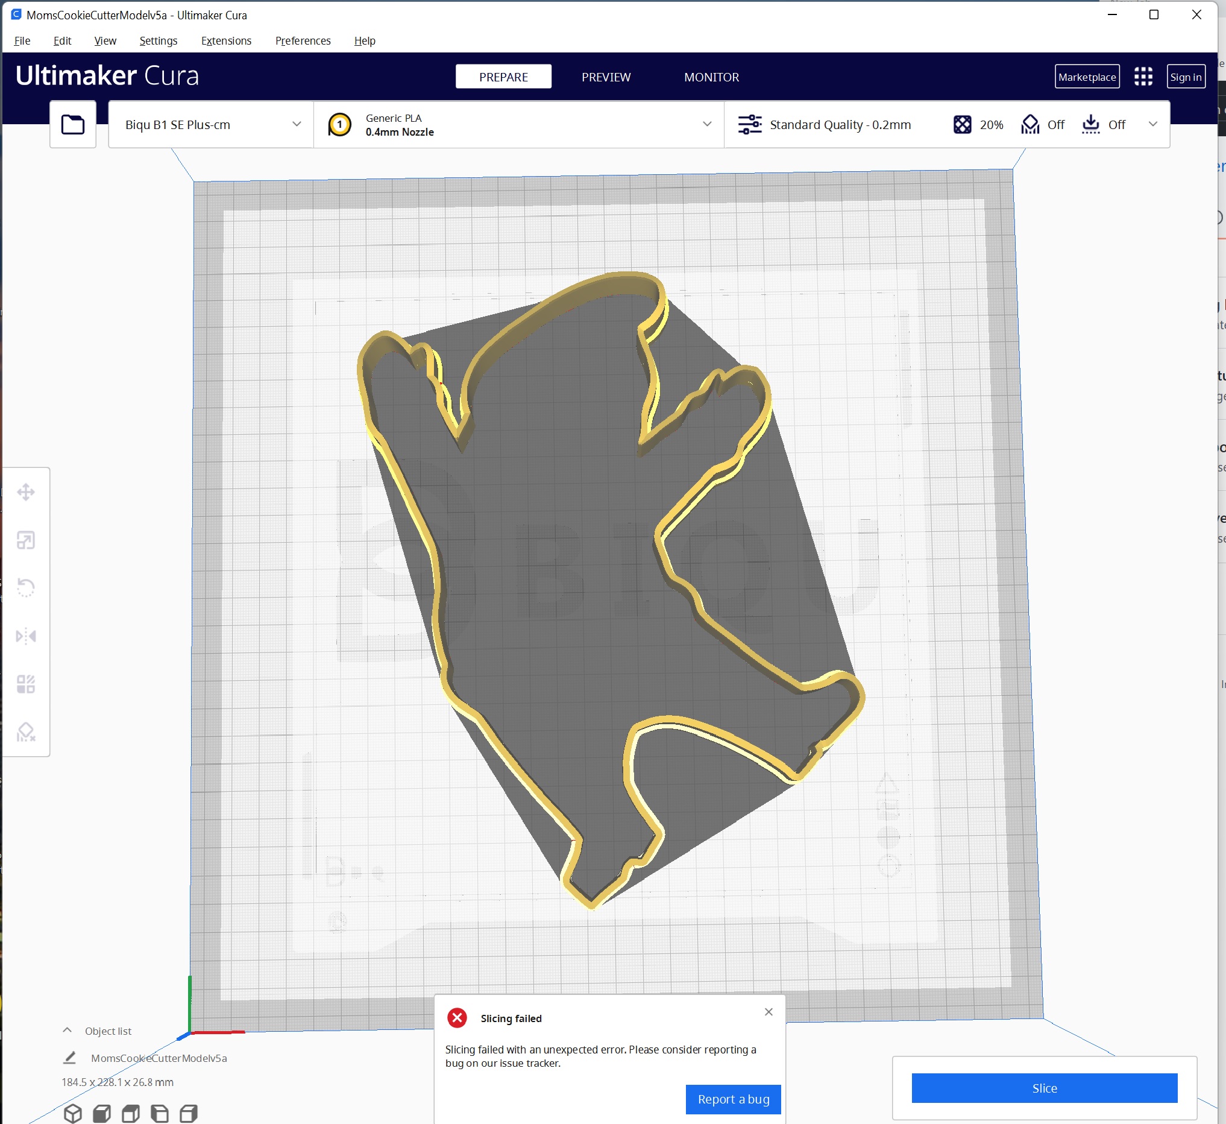
Task: Select the Move tool
Action: pyautogui.click(x=26, y=493)
